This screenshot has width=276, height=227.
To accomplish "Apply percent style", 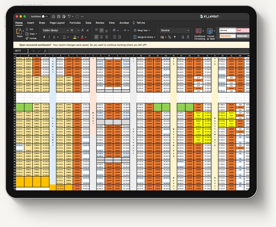I will click(x=170, y=37).
